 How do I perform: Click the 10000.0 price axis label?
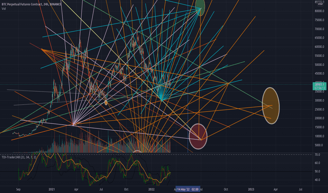[x=320, y=136]
